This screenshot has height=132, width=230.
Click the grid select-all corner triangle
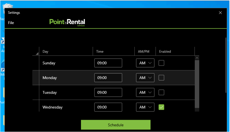[x=37, y=54]
